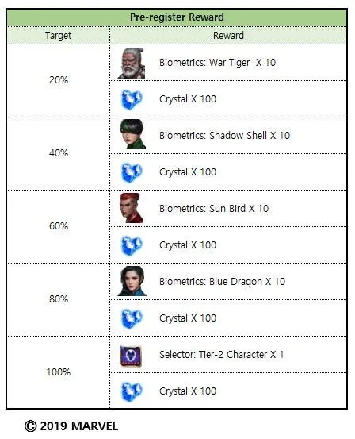Click the crystal icon in the 100% row
The width and height of the screenshot is (355, 439).
132,391
